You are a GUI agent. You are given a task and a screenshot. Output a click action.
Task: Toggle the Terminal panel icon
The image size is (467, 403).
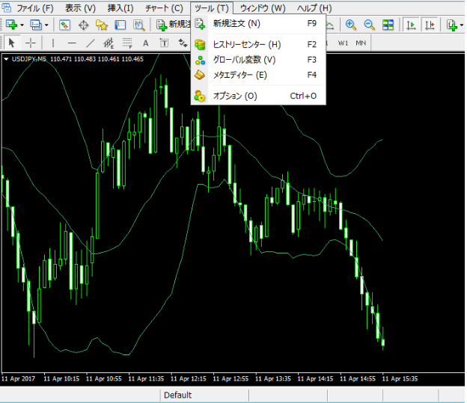point(120,25)
